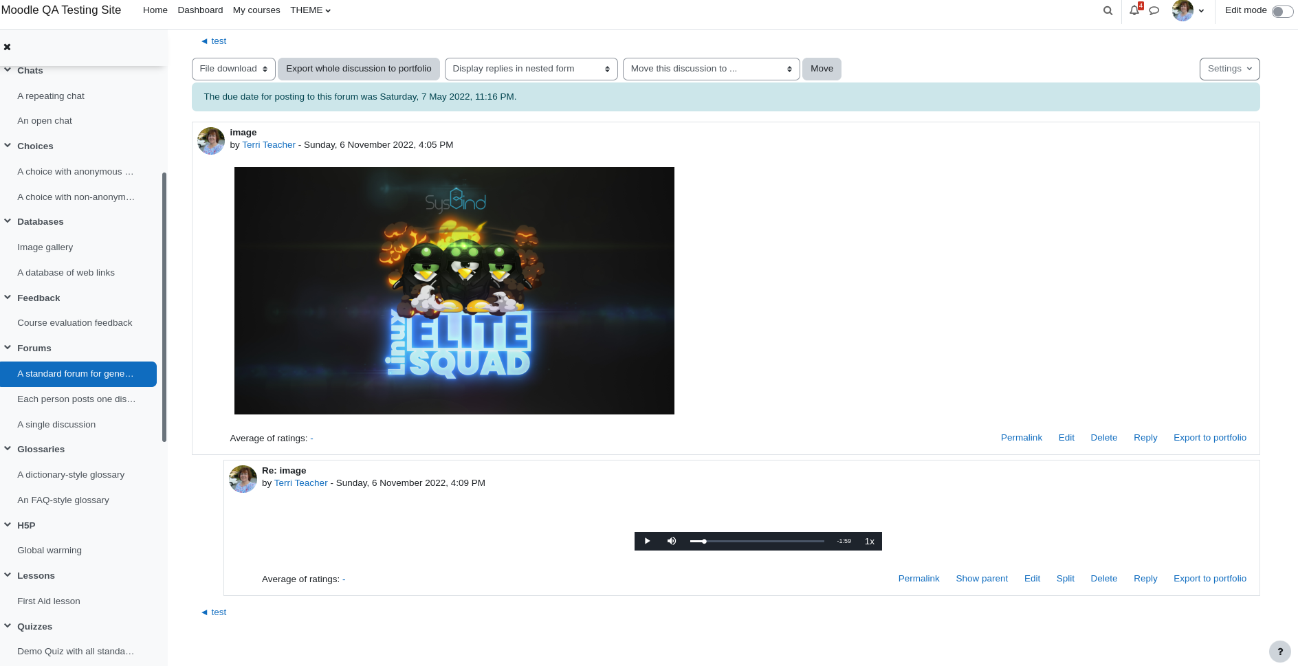Image resolution: width=1298 pixels, height=666 pixels.
Task: Collapse the Choices section chevron
Action: [x=8, y=145]
